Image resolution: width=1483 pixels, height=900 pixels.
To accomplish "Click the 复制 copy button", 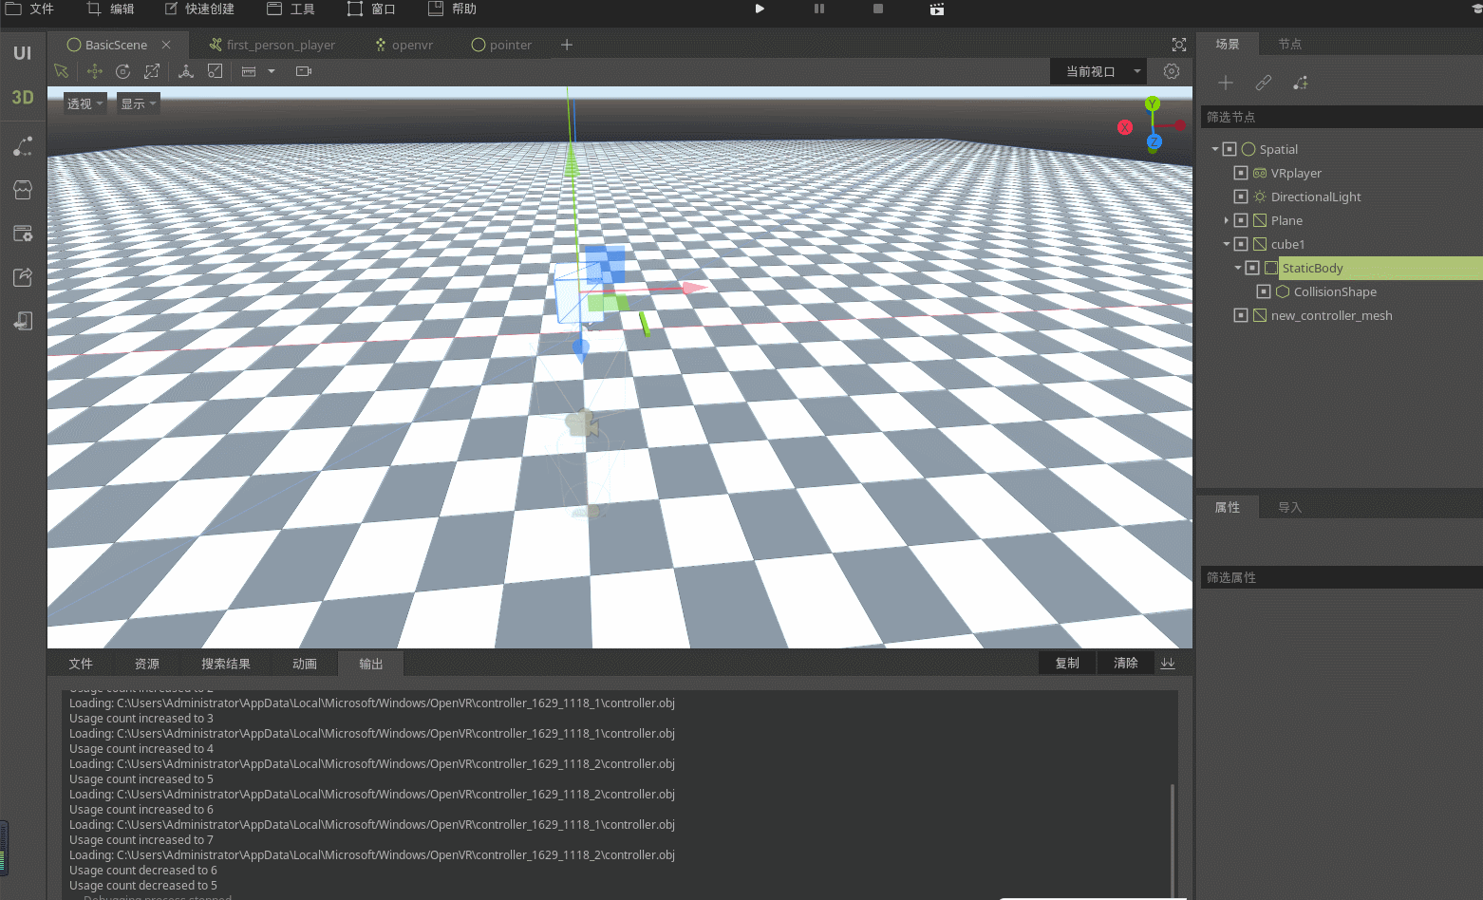I will [x=1067, y=663].
